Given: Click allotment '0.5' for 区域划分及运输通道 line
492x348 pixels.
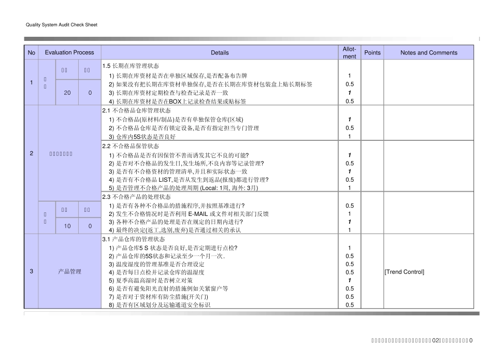Looking at the screenshot, I should pos(350,304).
